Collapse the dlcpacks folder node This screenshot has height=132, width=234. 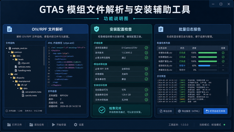click(x=11, y=78)
